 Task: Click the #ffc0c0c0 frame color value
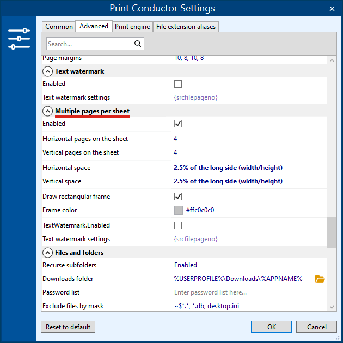200,210
